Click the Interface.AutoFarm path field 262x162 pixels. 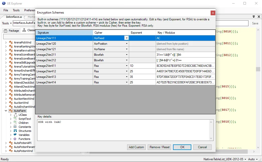pyautogui.click(x=24, y=23)
